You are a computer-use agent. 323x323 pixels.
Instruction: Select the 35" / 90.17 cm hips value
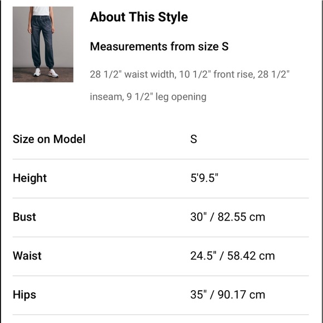pyautogui.click(x=228, y=295)
